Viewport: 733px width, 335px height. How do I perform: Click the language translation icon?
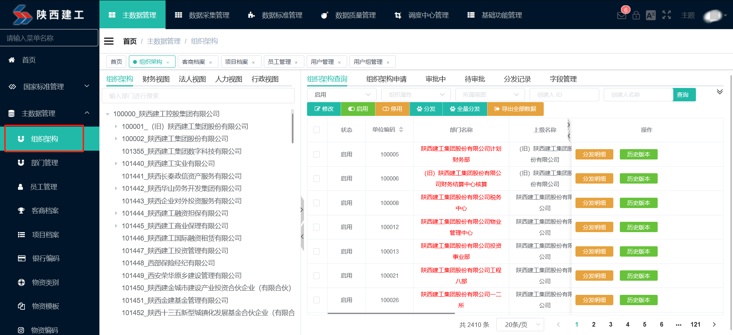click(x=650, y=15)
